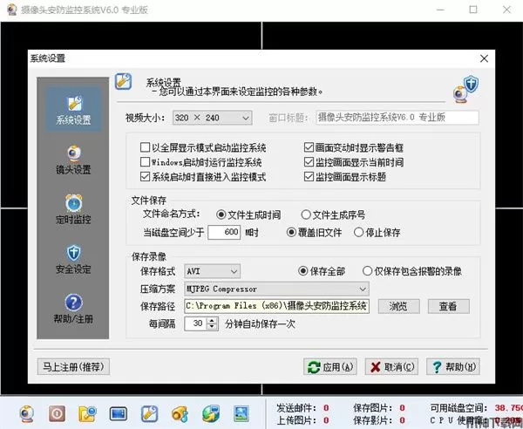This screenshot has height=429, width=523.
Task: Switch to the 定时监控 sidebar section
Action: click(73, 209)
